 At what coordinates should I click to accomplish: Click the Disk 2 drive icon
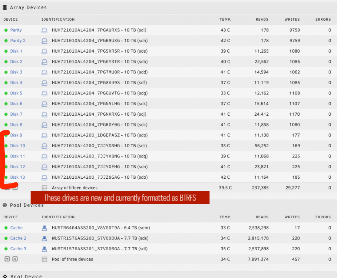[44, 62]
